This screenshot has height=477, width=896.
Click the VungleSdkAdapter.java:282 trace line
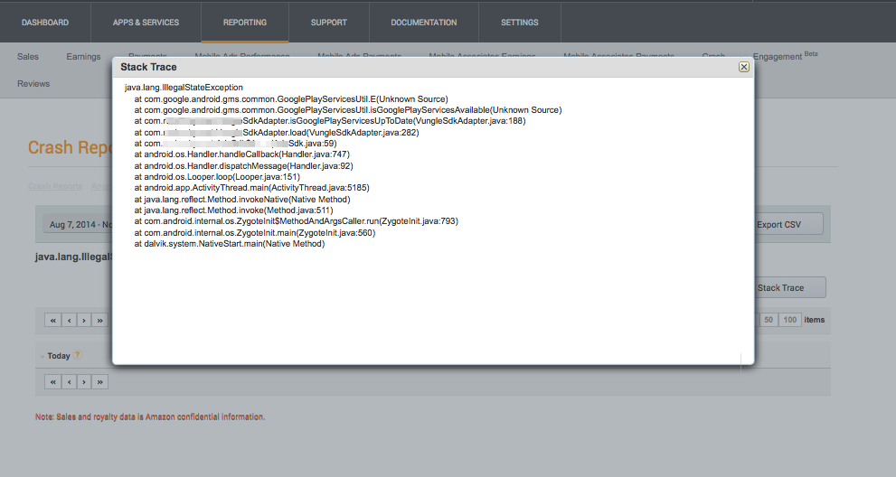(x=277, y=133)
